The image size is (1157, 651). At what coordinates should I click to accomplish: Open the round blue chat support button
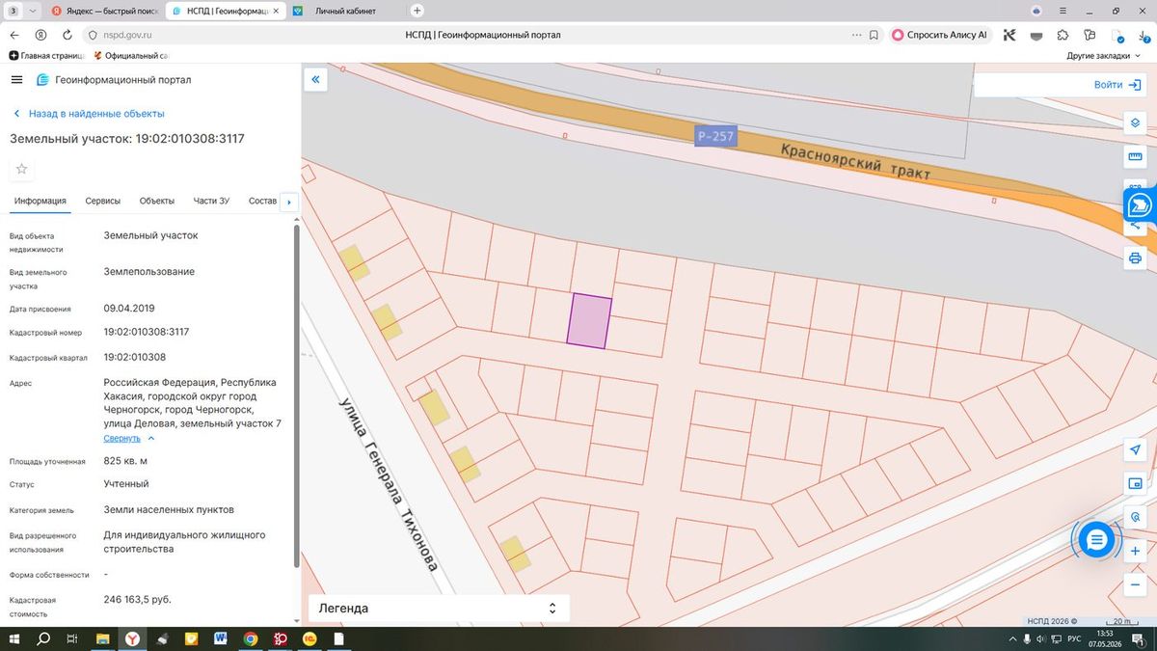coord(1096,540)
